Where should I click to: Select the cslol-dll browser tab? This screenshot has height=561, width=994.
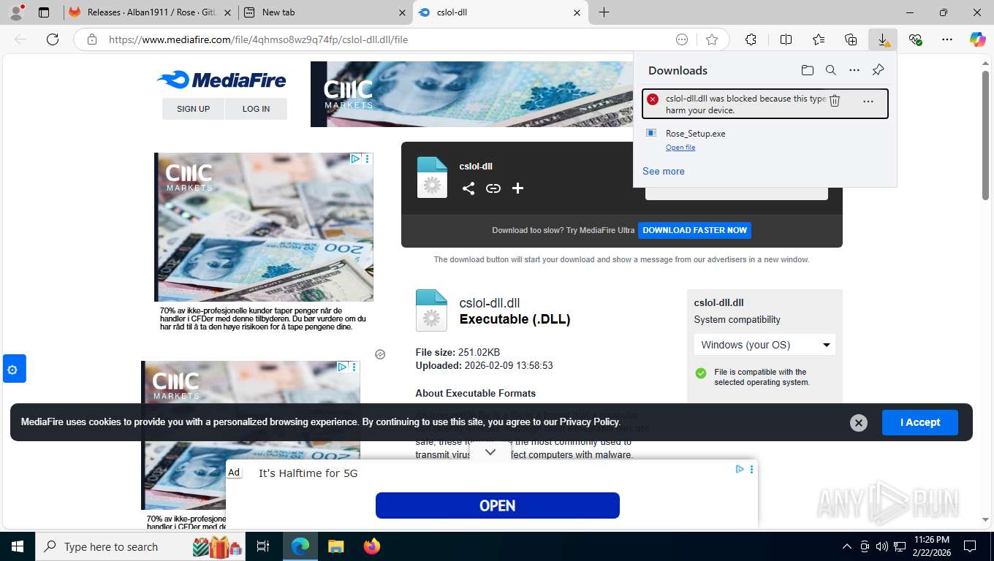[500, 12]
